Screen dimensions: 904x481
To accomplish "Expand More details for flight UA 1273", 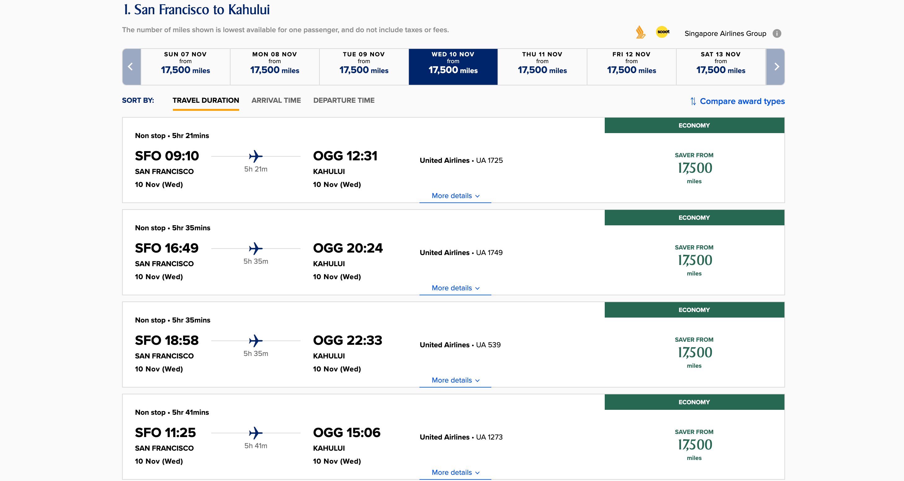I will tap(455, 472).
